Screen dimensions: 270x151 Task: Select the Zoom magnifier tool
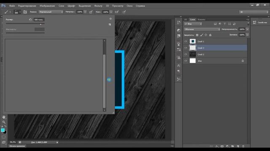coord(4,122)
